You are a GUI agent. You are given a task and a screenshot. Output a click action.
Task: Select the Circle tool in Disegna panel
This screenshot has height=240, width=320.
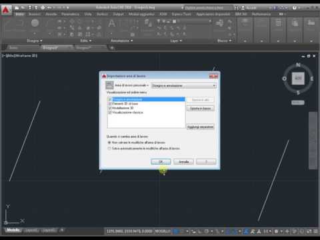click(x=35, y=23)
